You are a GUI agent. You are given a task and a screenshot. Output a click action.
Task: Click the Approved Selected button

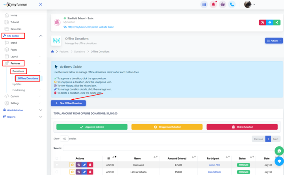[92, 127]
